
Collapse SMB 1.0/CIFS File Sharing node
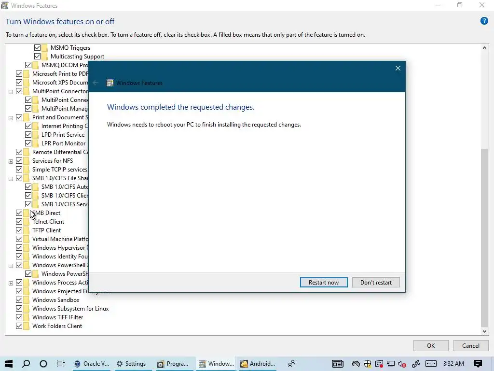pyautogui.click(x=11, y=179)
